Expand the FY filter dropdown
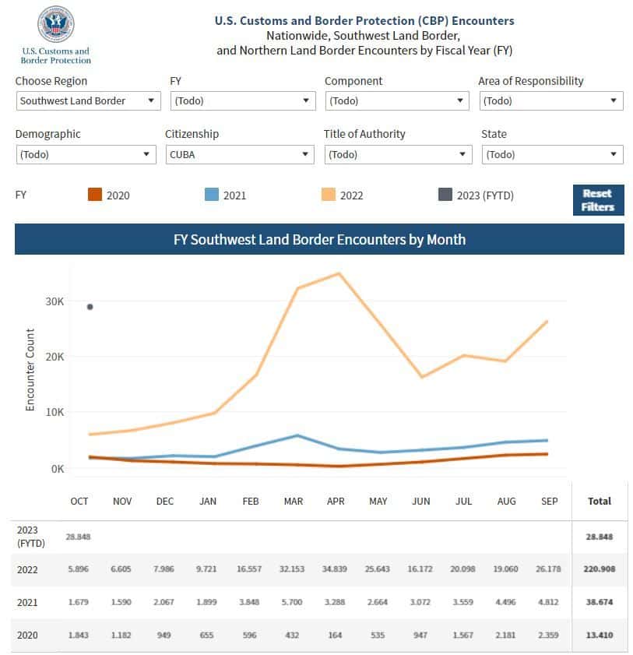Viewport: 633px width, 655px height. pos(243,100)
